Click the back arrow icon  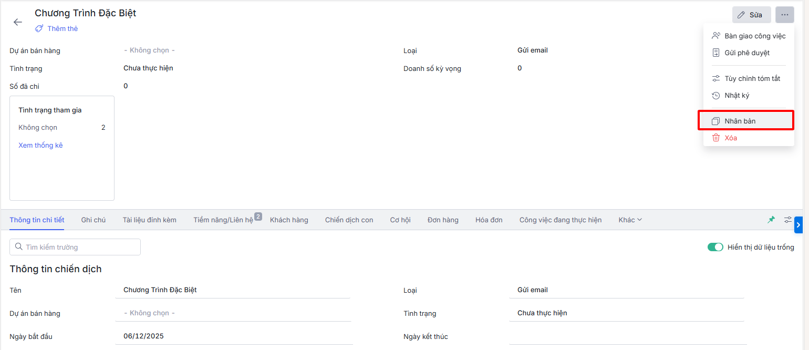point(18,22)
